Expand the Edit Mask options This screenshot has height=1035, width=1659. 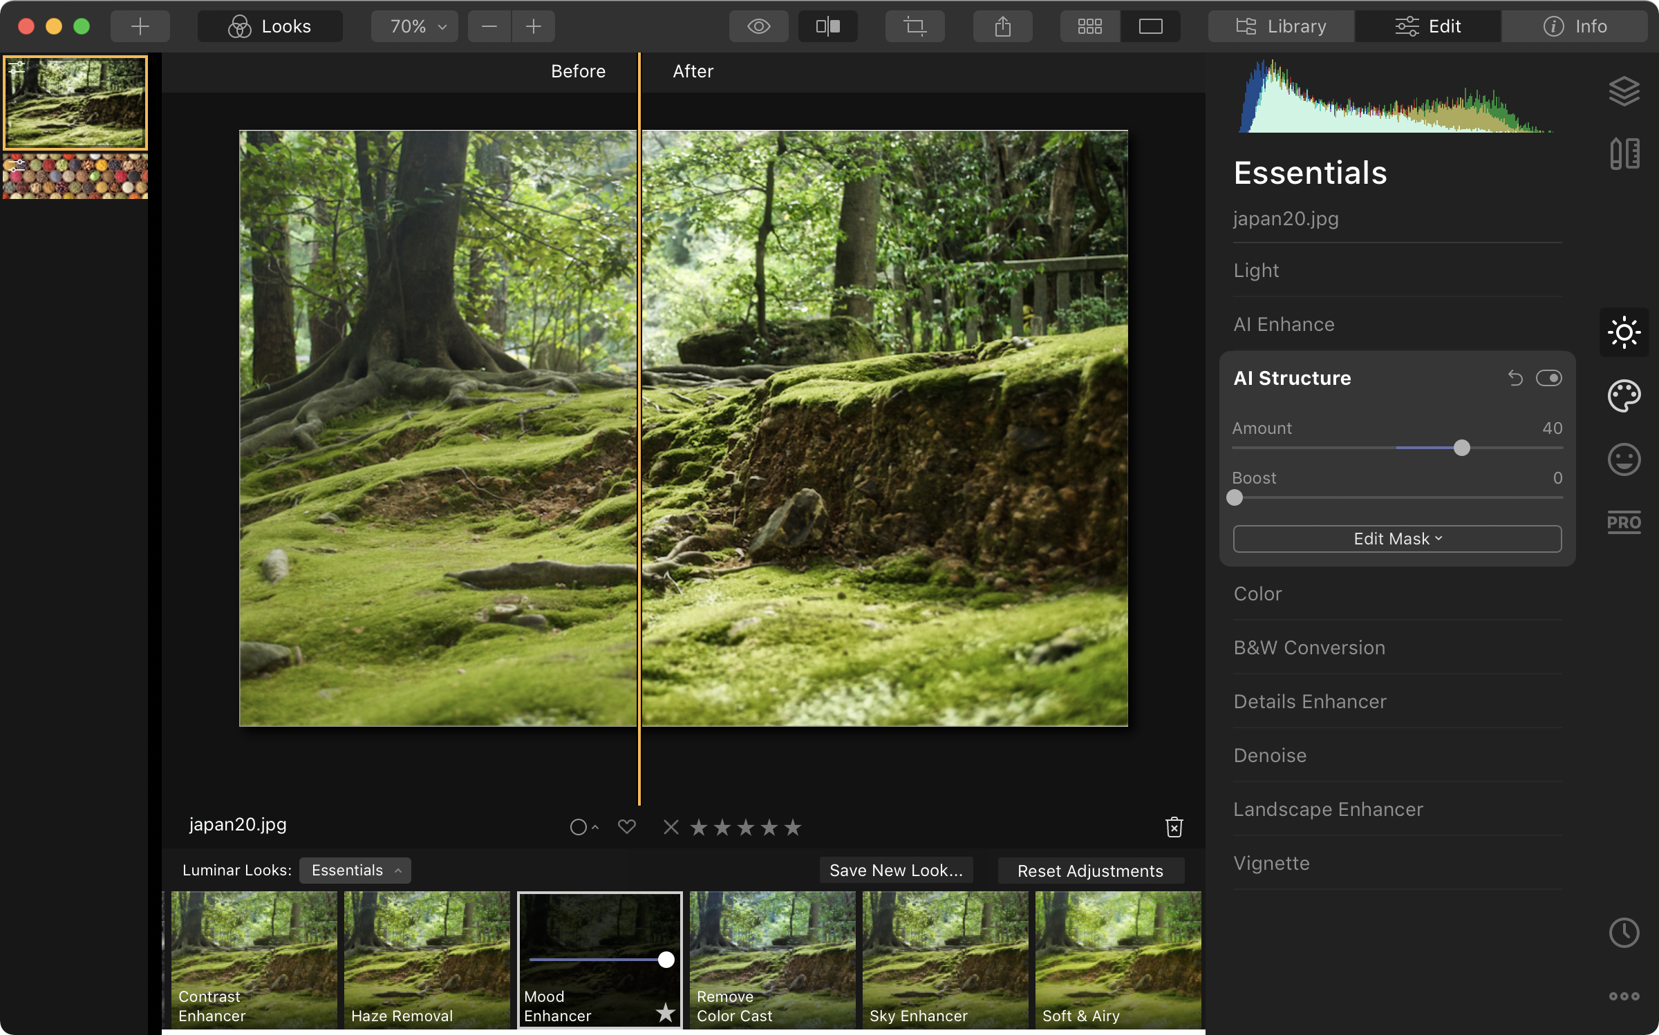(x=1396, y=538)
